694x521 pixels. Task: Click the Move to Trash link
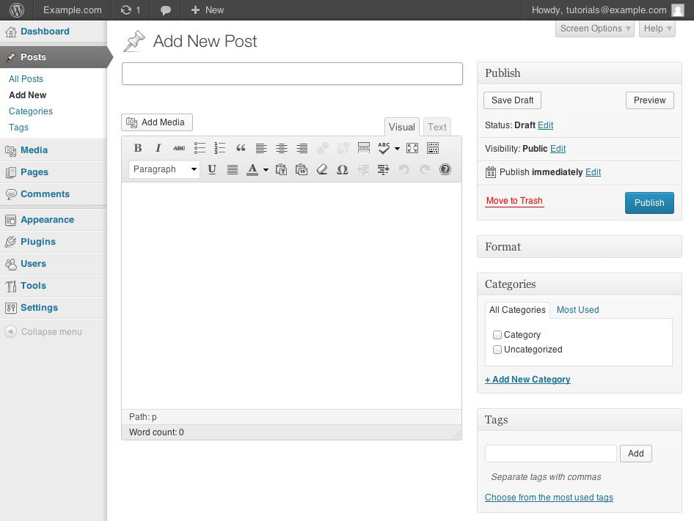point(514,201)
